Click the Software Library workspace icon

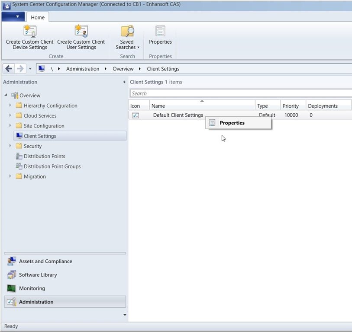(x=11, y=275)
